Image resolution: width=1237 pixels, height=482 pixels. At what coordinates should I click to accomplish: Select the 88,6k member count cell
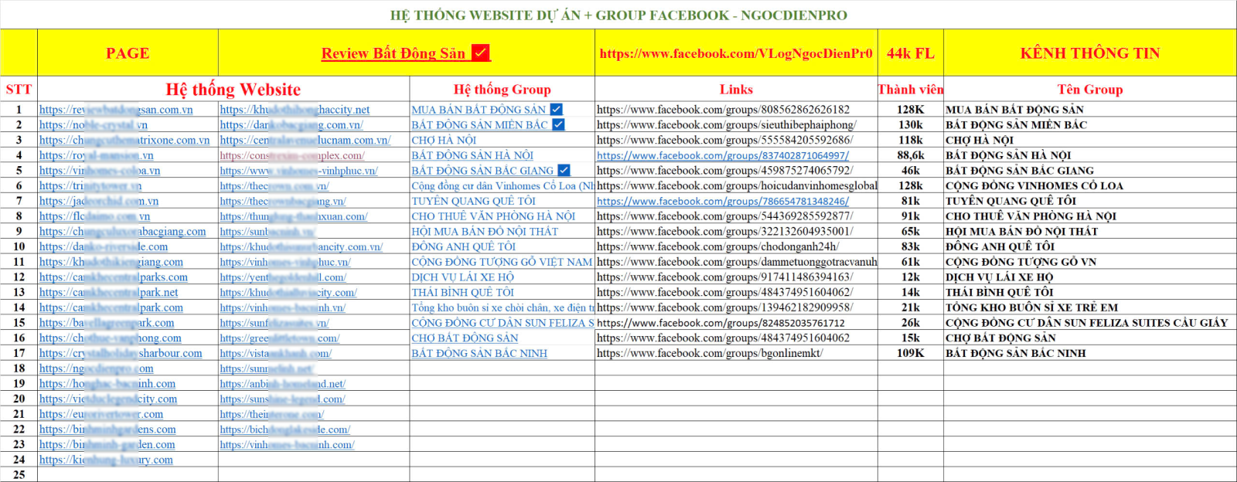911,155
